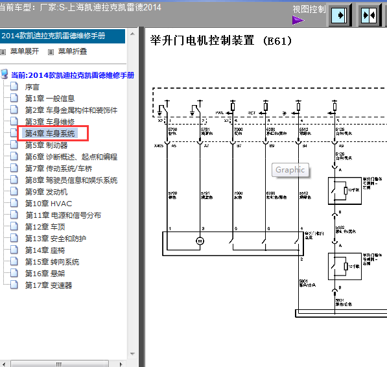Click the tree panel scroll-down arrow

[132, 353]
